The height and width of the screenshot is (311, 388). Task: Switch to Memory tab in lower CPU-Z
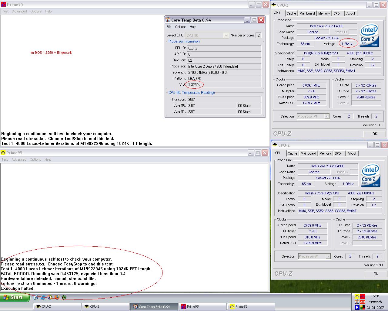[x=325, y=153]
